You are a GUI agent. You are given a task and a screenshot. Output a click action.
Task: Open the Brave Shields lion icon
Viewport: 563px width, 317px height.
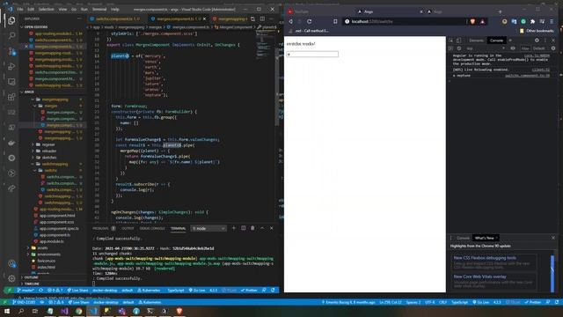tap(472, 21)
